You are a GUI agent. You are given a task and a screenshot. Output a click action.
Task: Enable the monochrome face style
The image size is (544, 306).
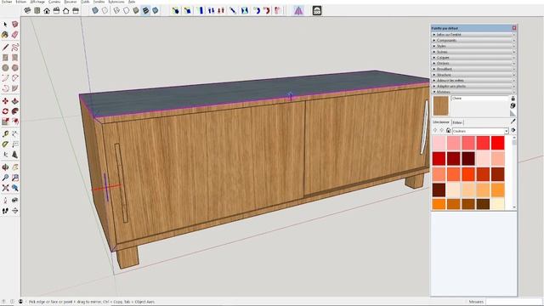[156, 10]
